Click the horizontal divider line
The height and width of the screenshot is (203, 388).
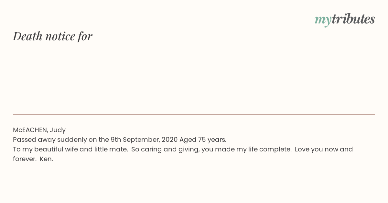[x=194, y=114]
